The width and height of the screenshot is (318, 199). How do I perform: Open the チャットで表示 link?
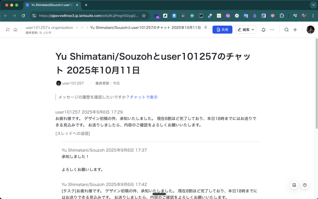144,97
